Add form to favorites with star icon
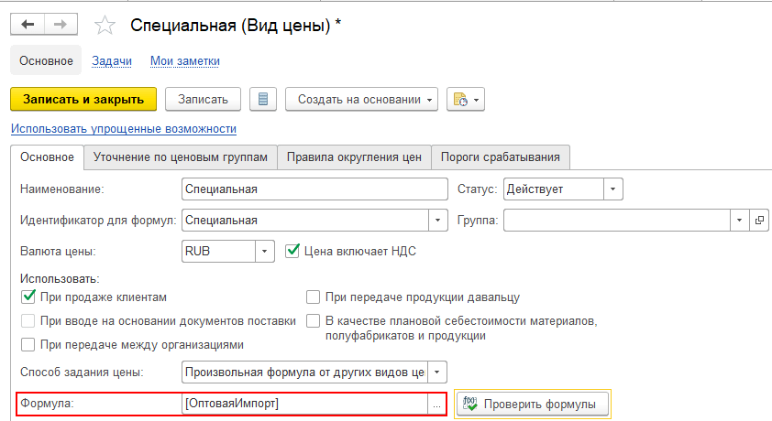 tap(105, 26)
